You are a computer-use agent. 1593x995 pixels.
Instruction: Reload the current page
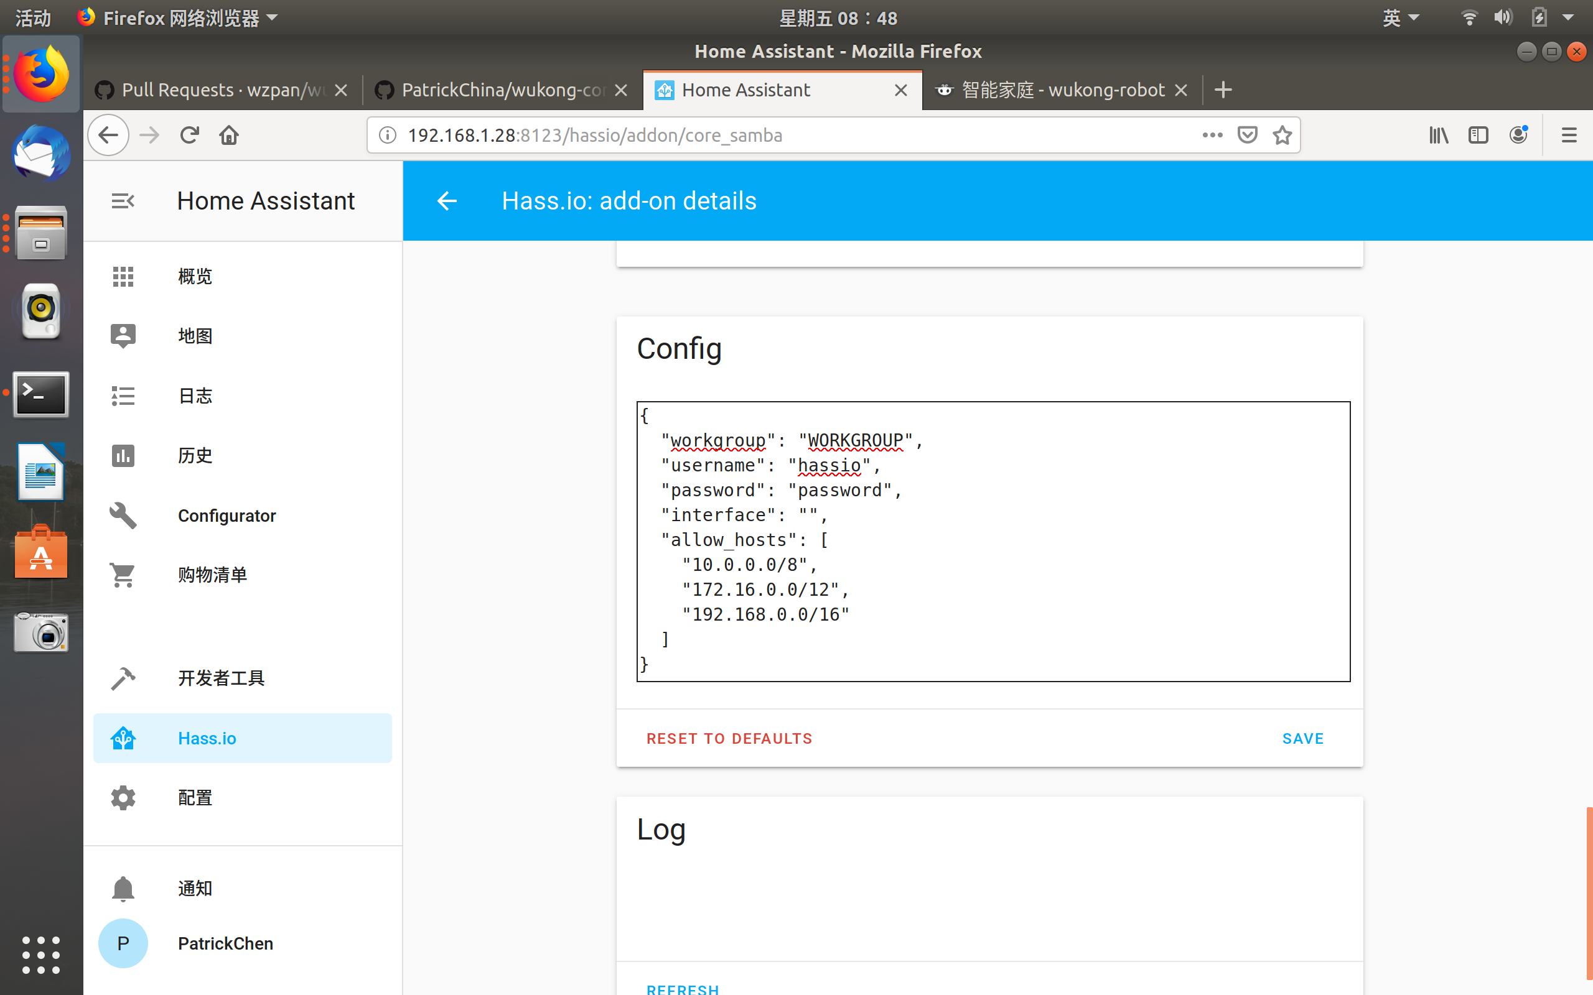click(x=190, y=135)
